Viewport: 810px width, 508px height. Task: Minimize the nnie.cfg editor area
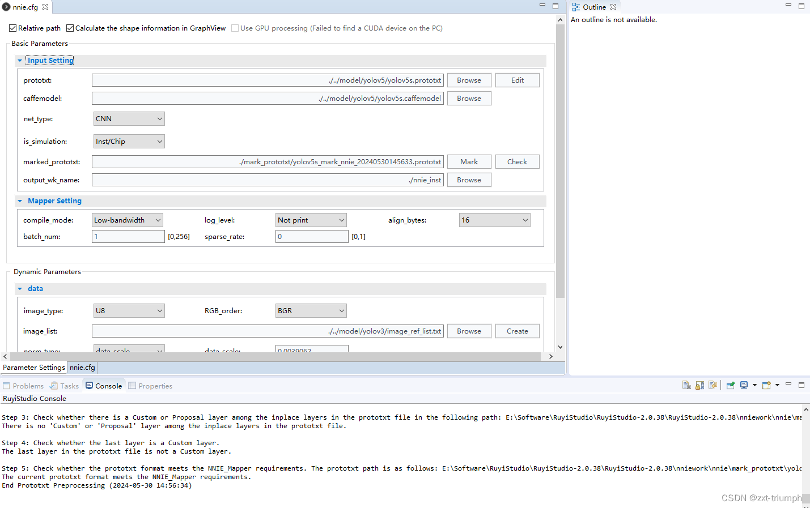point(542,6)
